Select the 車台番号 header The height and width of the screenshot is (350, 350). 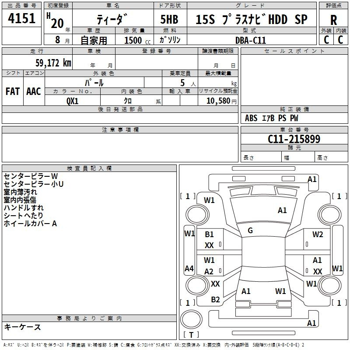[x=294, y=129]
